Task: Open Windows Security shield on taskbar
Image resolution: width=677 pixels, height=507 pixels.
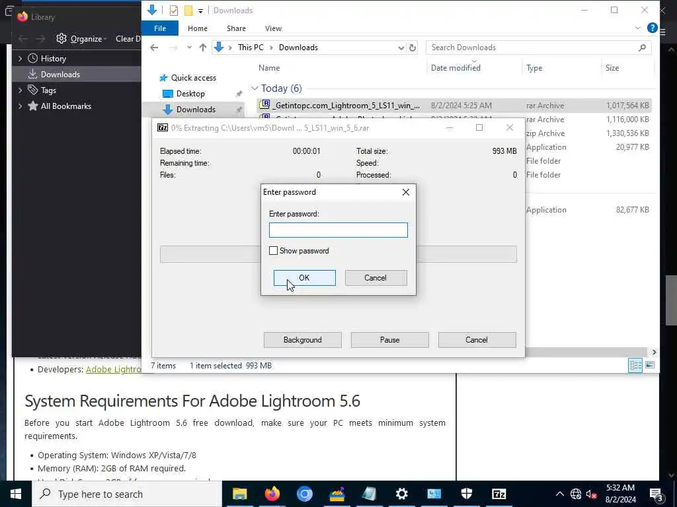Action: 466,494
